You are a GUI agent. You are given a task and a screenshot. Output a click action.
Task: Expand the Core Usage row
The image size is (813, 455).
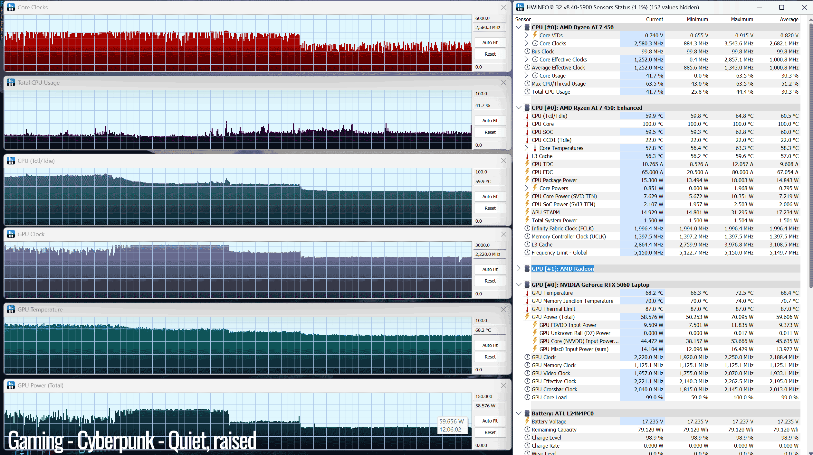[x=526, y=76]
